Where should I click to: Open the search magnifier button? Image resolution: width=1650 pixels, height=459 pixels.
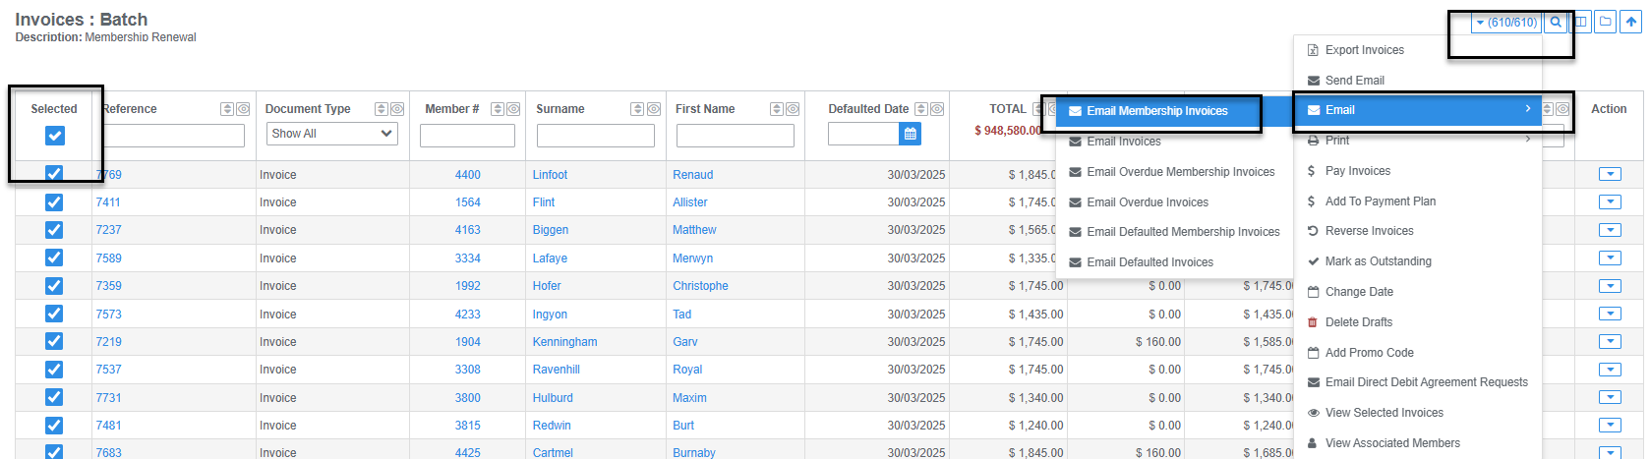[x=1556, y=22]
